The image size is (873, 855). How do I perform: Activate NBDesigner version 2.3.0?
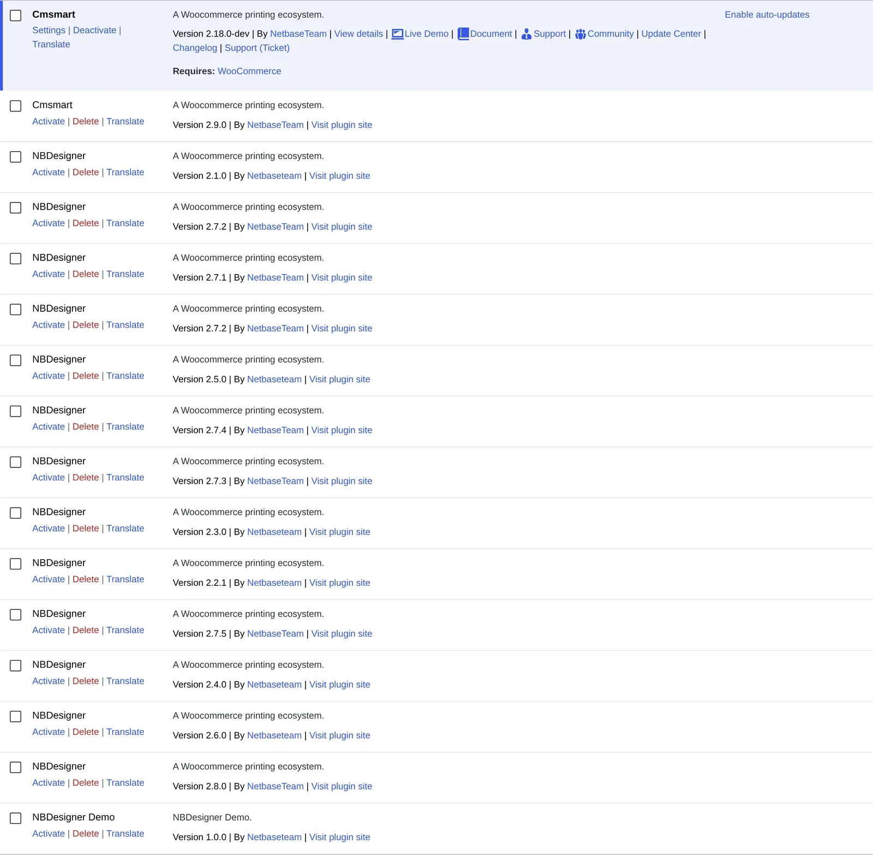click(x=49, y=529)
